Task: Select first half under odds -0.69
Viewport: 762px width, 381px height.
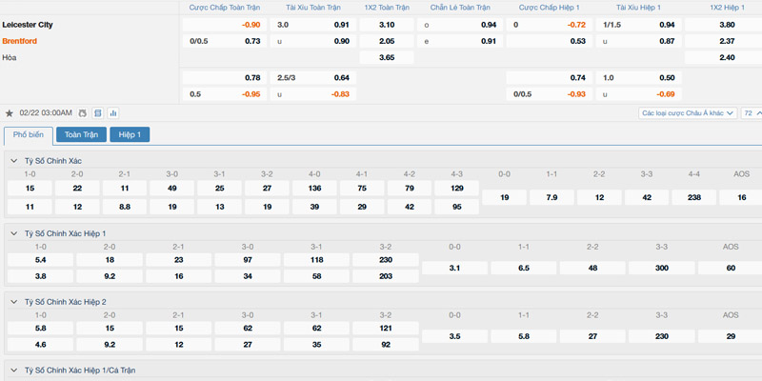Action: click(638, 94)
